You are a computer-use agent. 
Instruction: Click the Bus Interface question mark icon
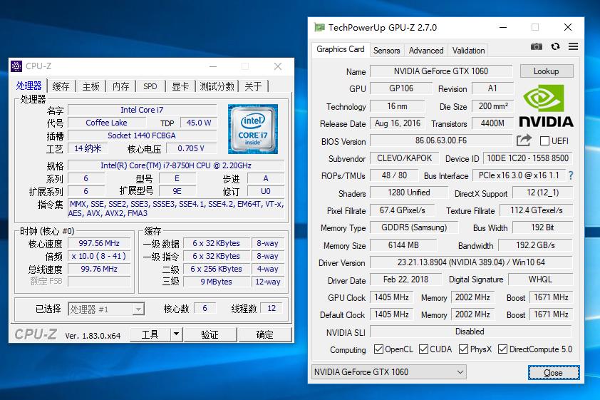pos(570,175)
